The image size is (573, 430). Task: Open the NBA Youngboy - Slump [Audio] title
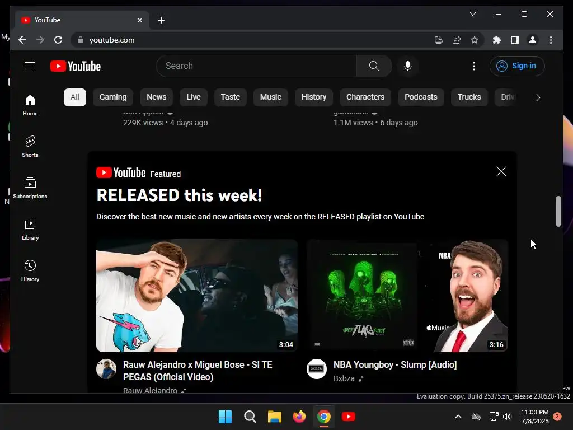[x=395, y=364]
